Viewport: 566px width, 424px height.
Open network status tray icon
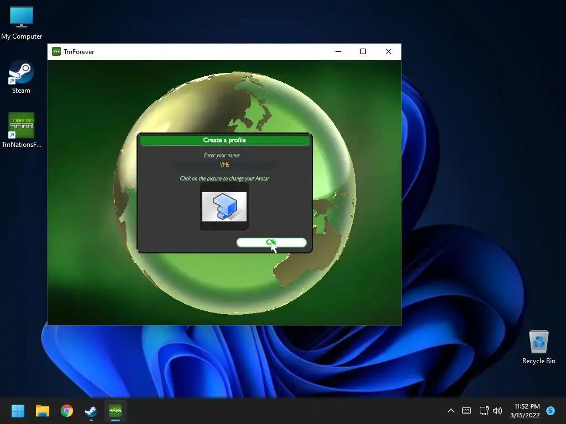tap(484, 411)
